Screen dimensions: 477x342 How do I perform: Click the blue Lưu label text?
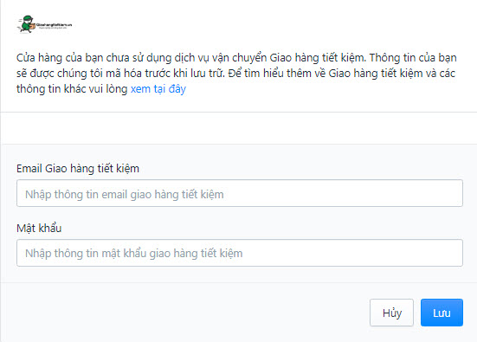pos(442,313)
